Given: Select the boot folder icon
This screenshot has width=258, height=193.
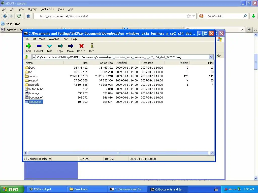Looking at the screenshot, I should (x=27, y=68).
